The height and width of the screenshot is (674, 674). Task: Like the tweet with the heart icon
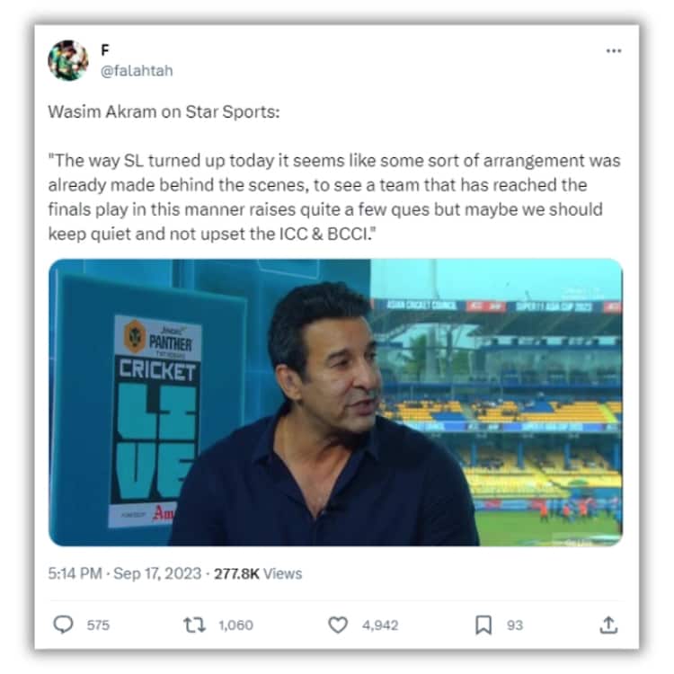(338, 625)
